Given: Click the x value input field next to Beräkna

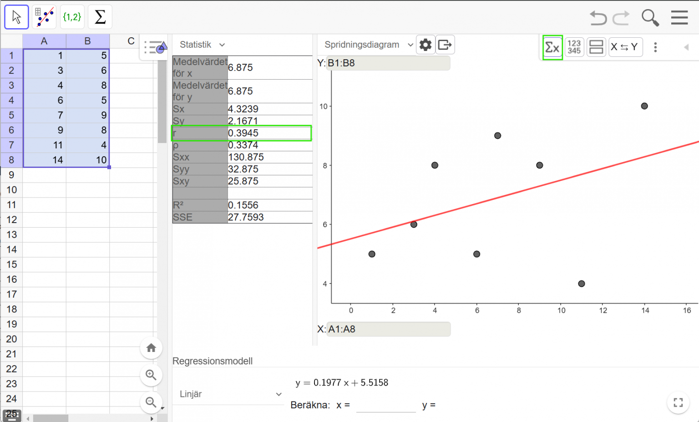Looking at the screenshot, I should [386, 404].
